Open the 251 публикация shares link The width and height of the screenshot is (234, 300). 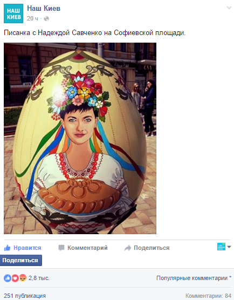pos(25,296)
